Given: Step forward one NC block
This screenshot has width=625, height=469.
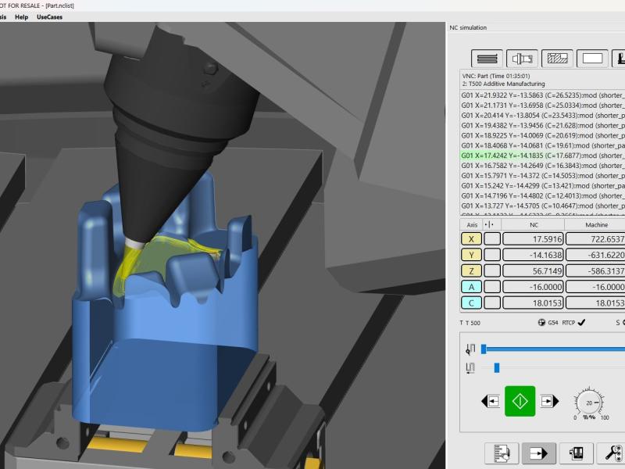Looking at the screenshot, I should [549, 401].
